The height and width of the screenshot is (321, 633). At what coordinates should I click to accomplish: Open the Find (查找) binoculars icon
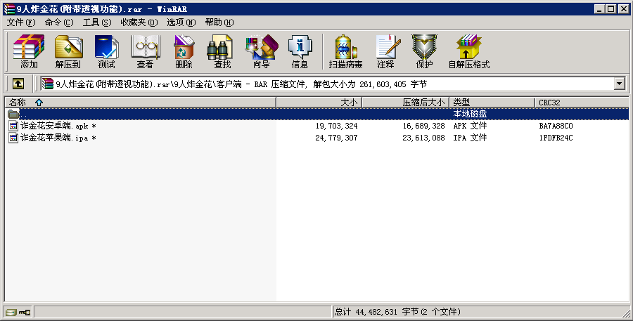tap(222, 51)
